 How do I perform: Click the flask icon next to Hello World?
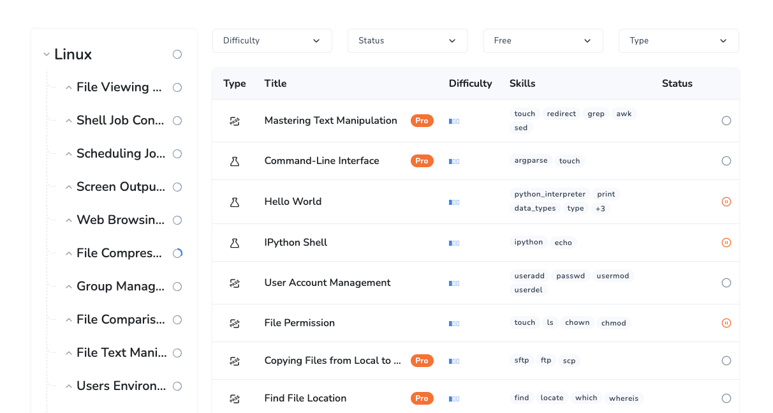click(234, 202)
